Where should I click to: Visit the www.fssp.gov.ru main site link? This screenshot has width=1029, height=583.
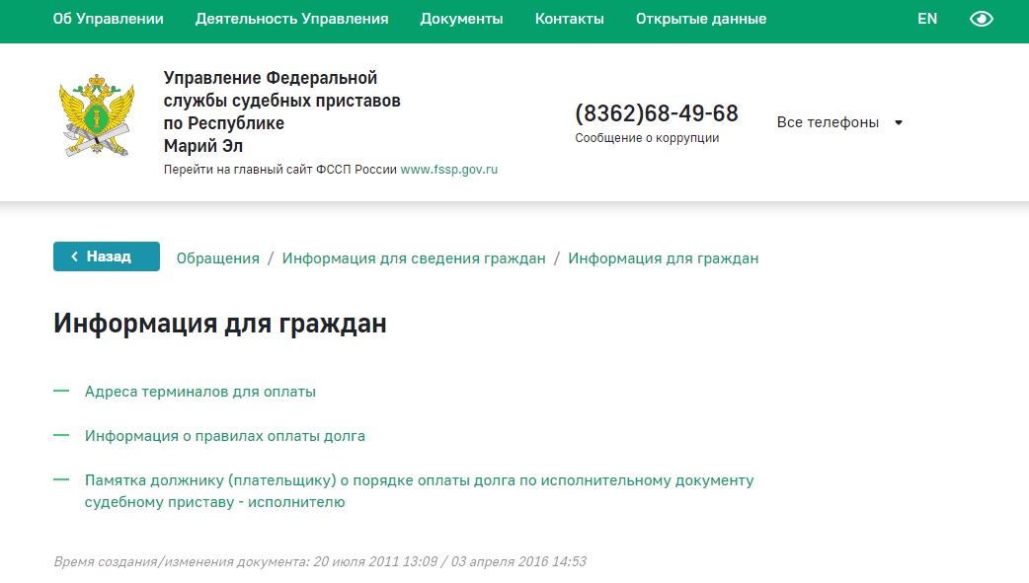[449, 169]
